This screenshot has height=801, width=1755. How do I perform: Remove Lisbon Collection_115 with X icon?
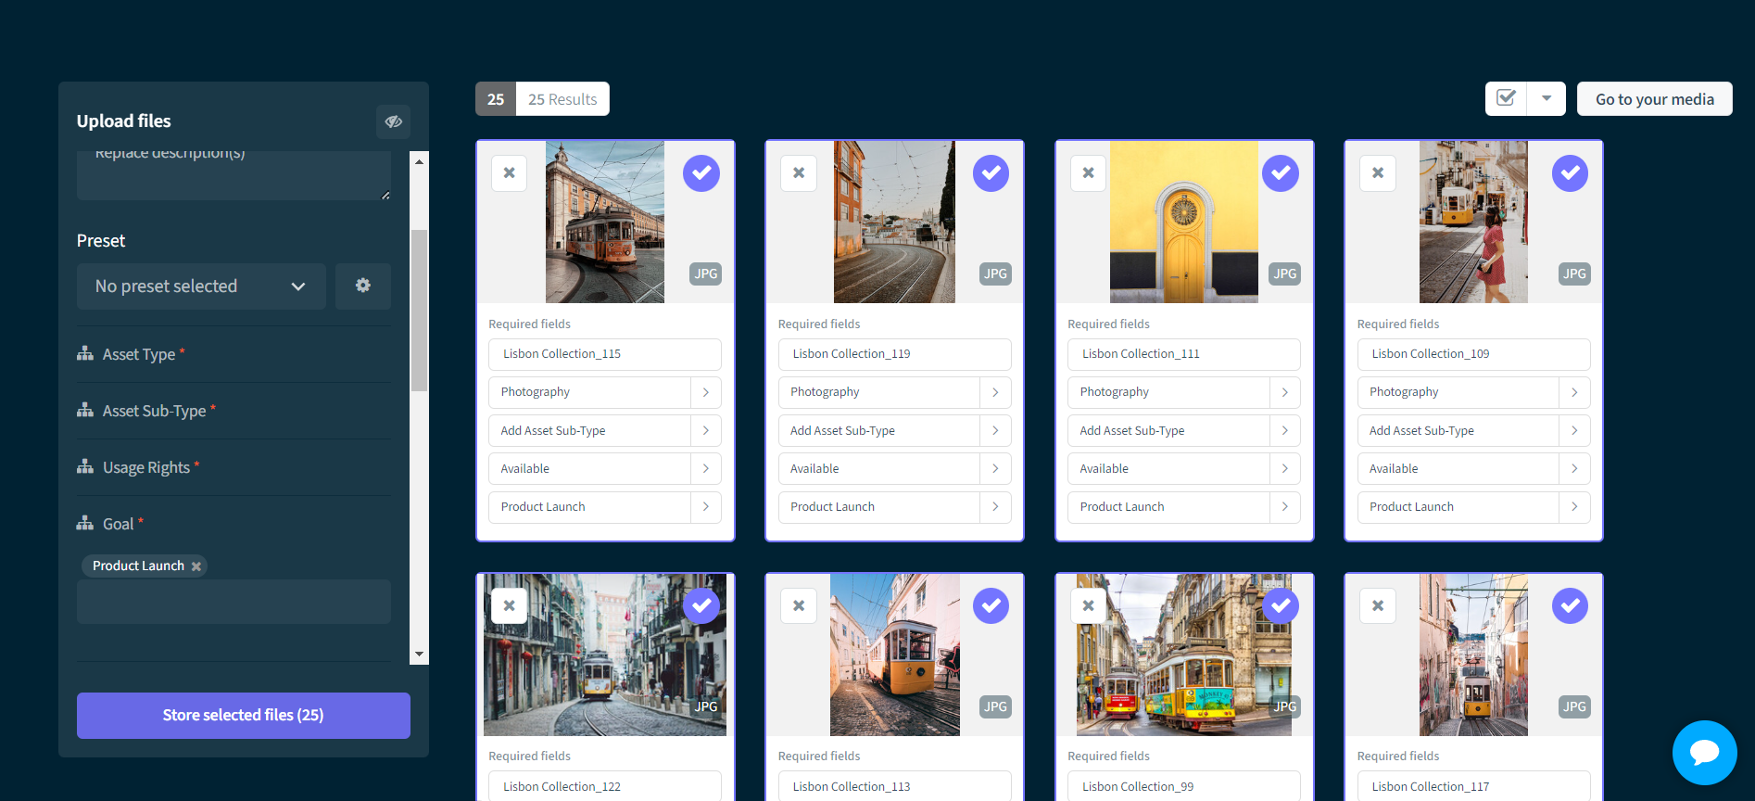509,172
